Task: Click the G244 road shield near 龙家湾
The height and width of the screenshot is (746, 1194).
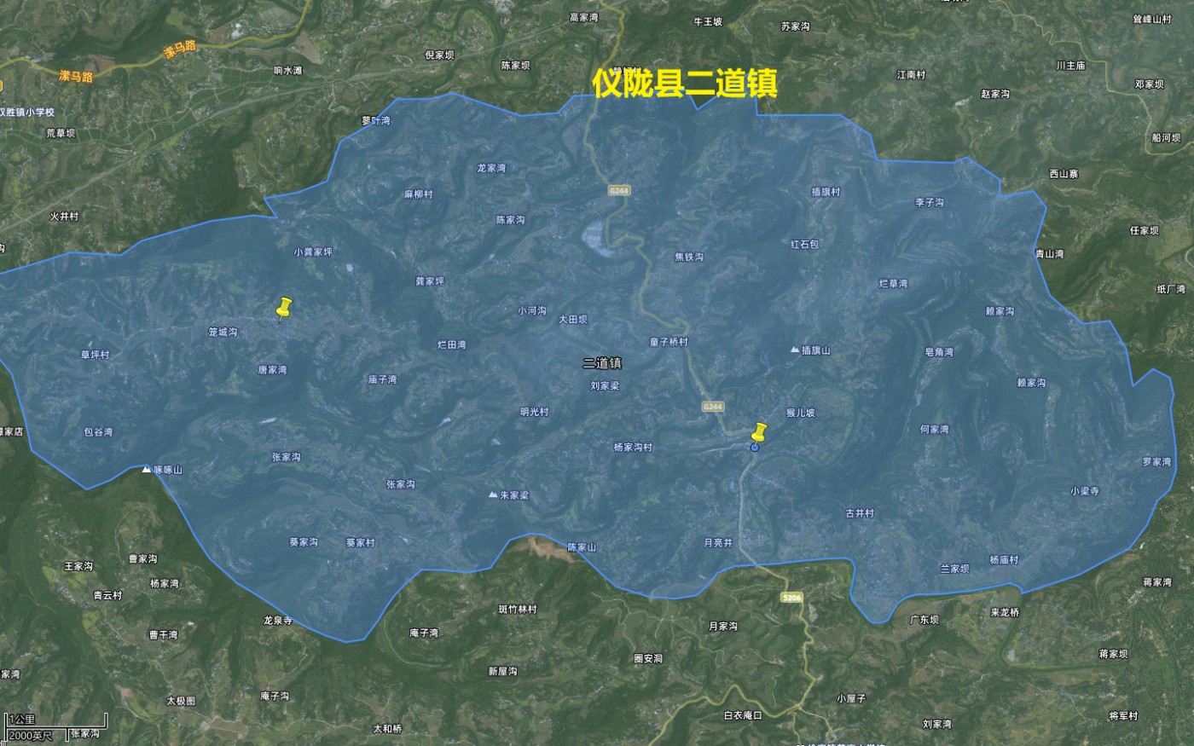Action: tap(619, 191)
